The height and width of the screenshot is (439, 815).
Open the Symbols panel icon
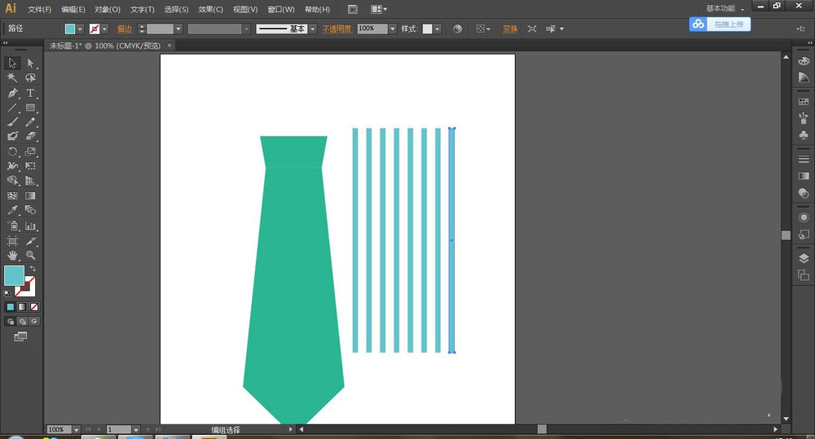pos(804,134)
